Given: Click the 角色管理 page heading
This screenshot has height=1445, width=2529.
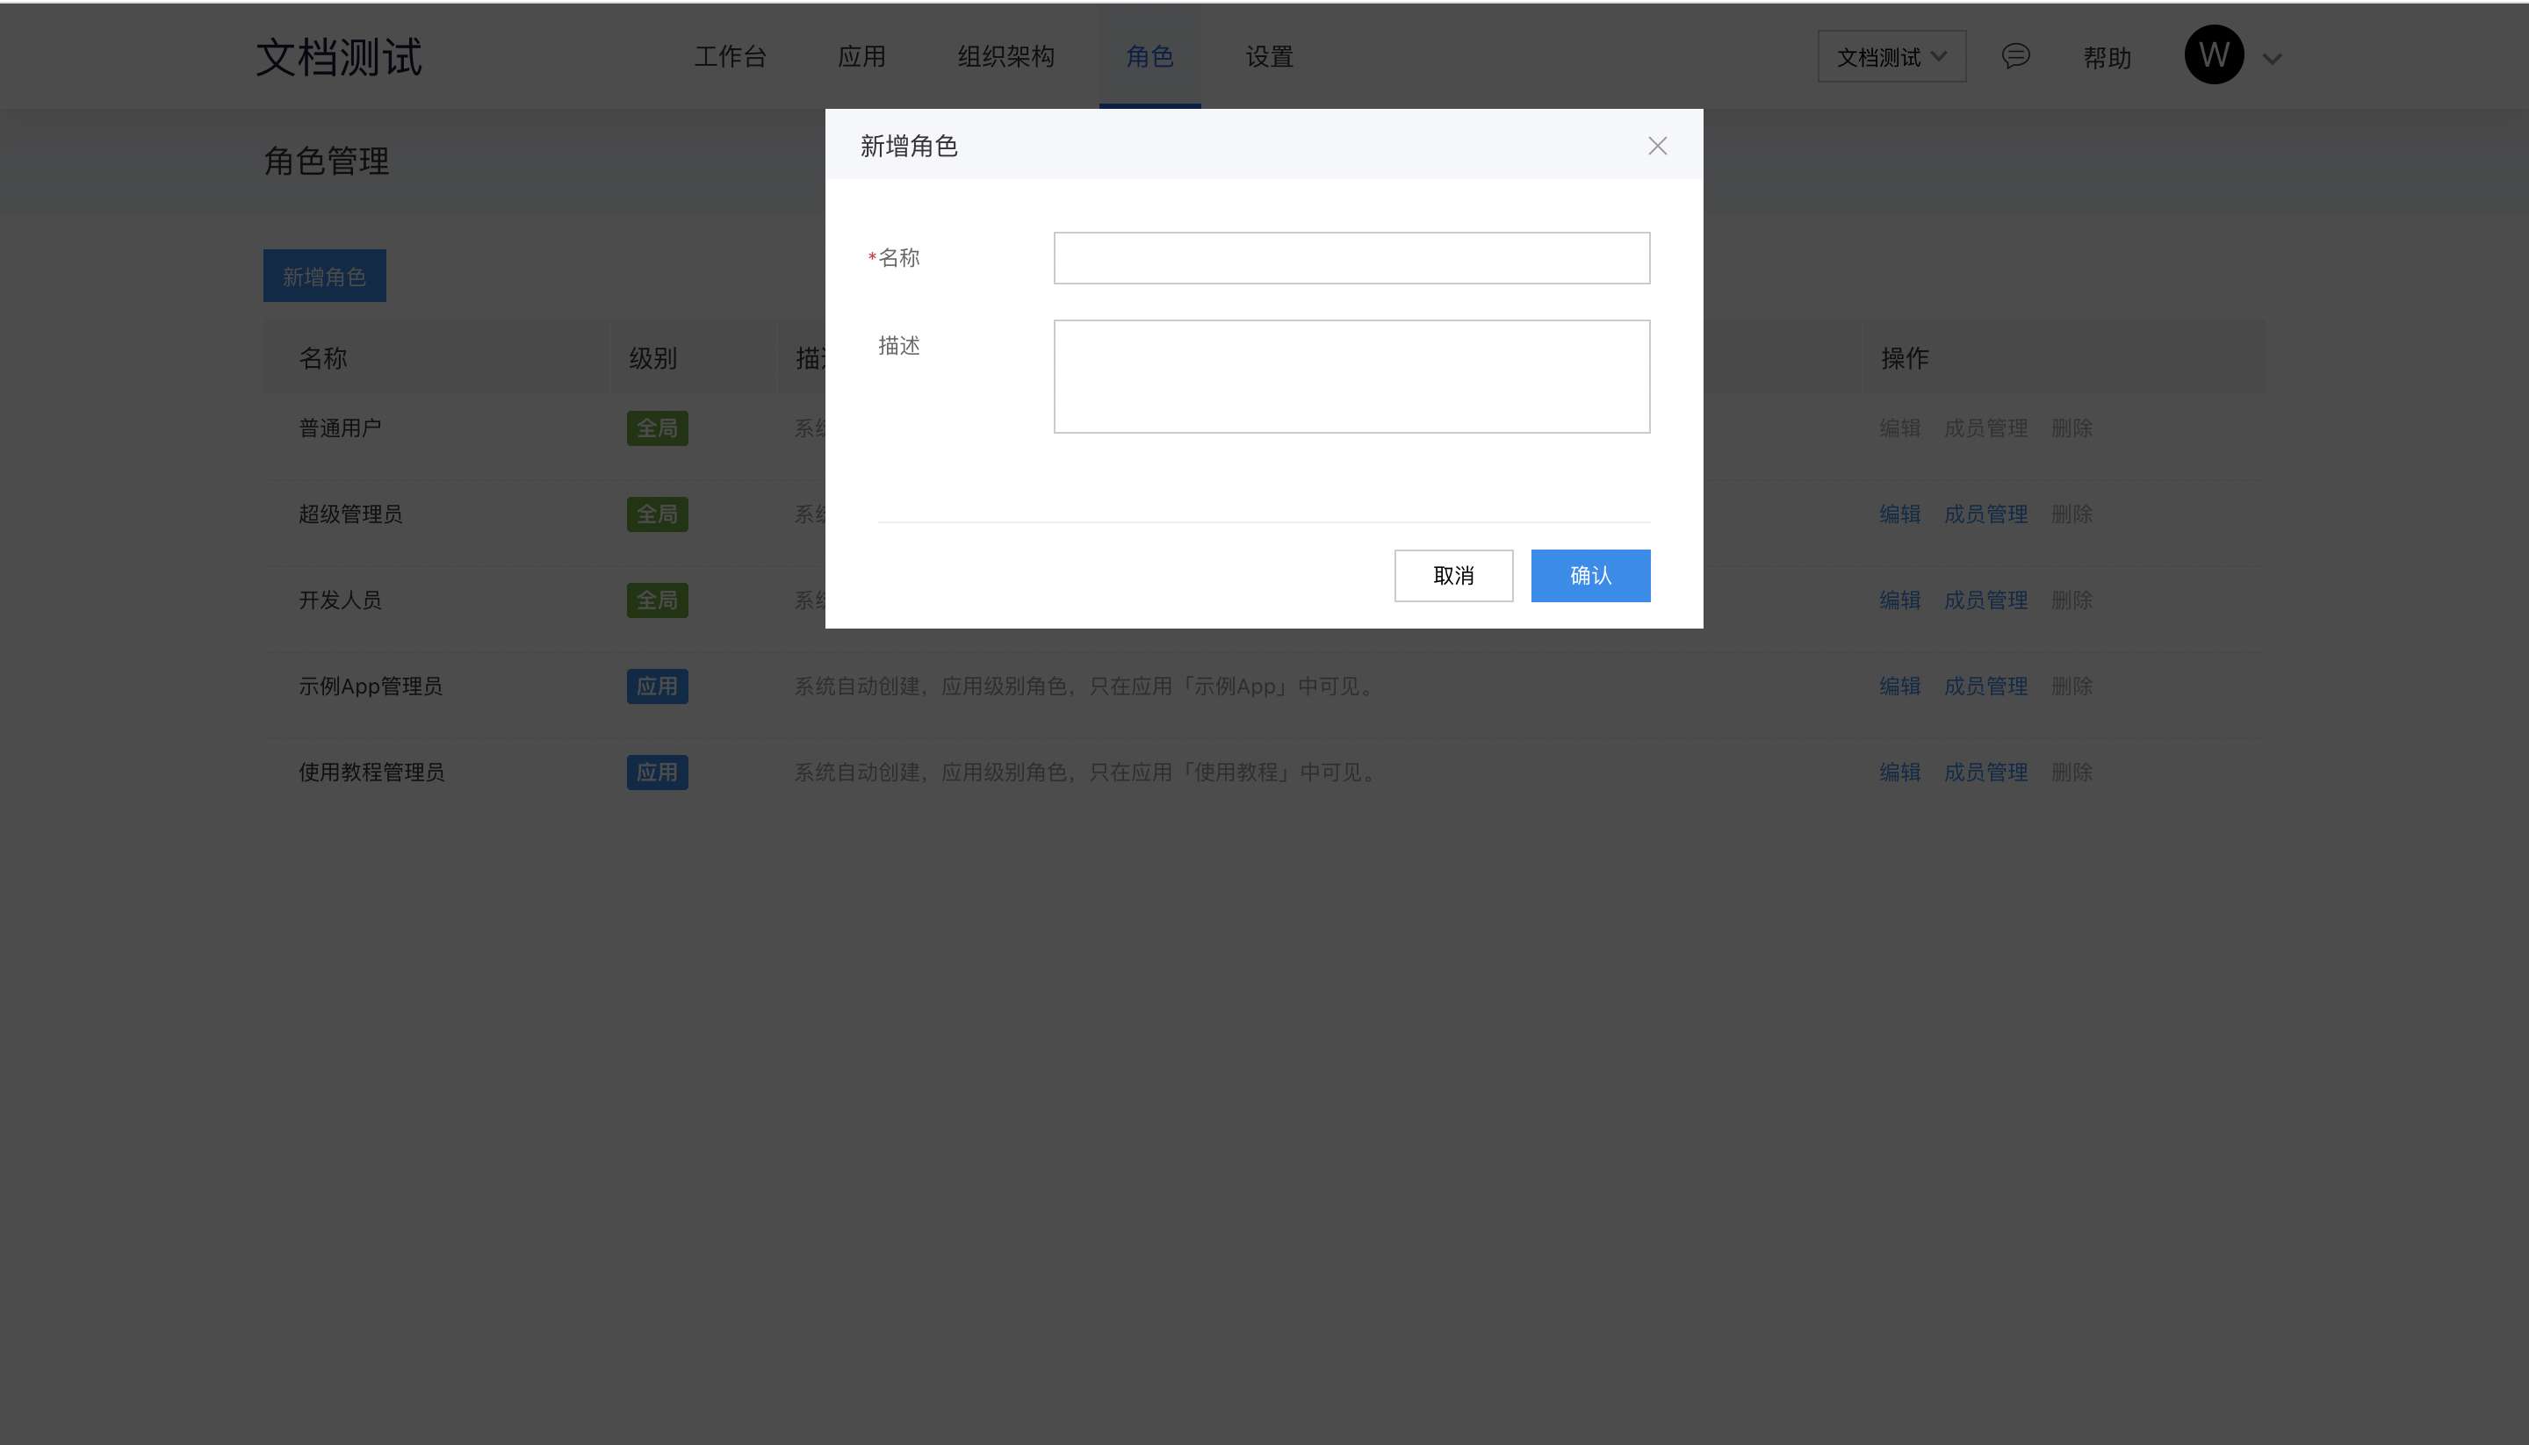Looking at the screenshot, I should point(327,161).
